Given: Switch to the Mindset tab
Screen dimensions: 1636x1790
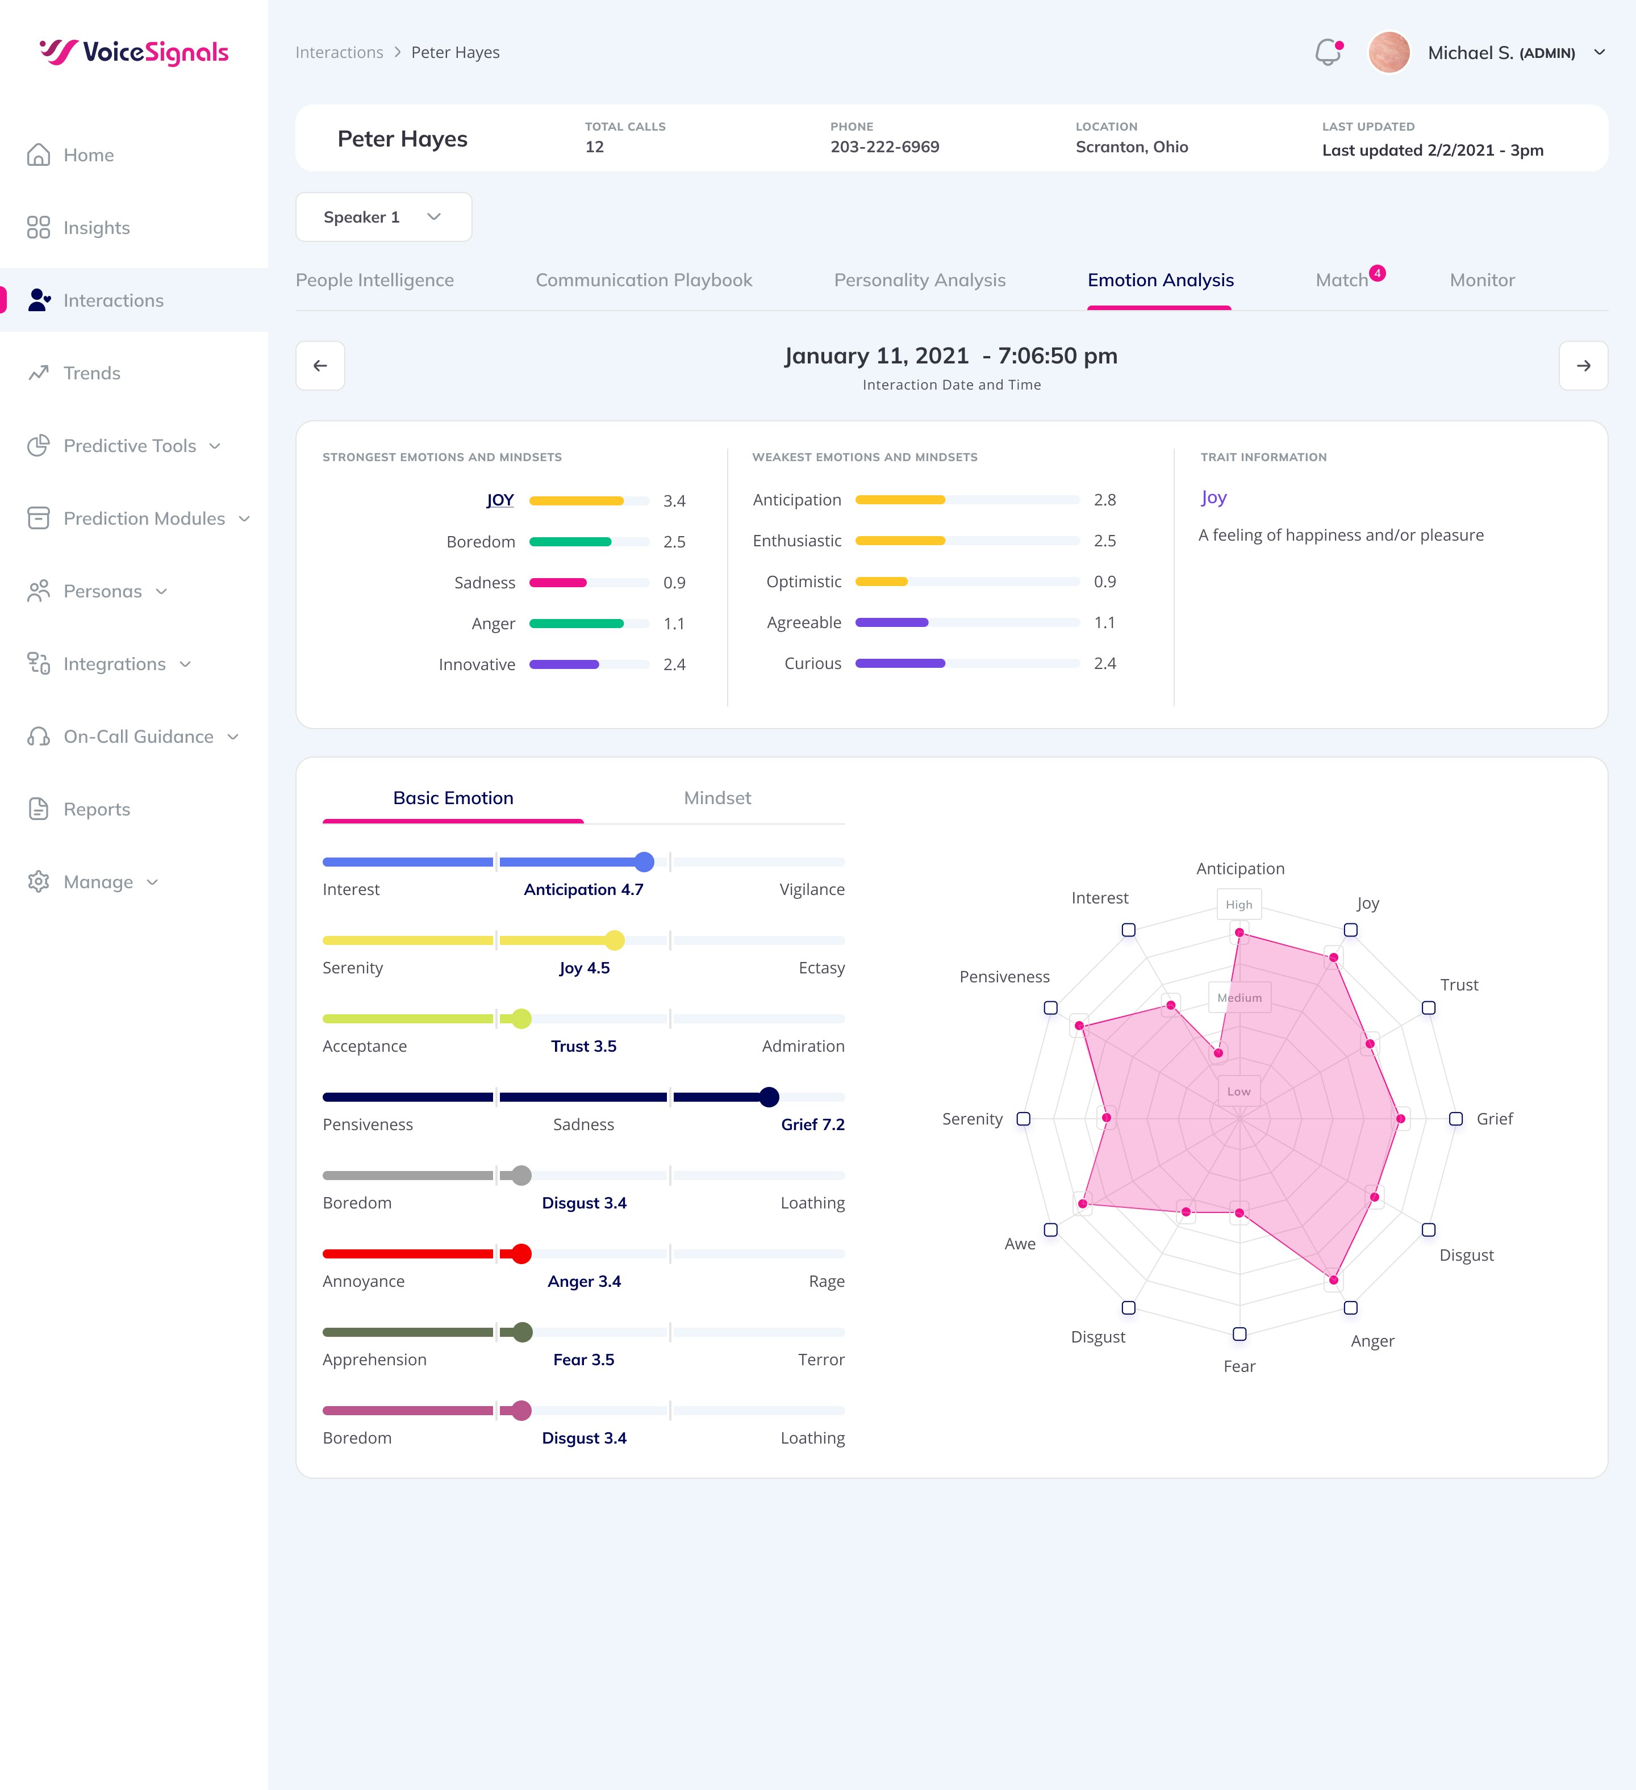Looking at the screenshot, I should pos(717,798).
